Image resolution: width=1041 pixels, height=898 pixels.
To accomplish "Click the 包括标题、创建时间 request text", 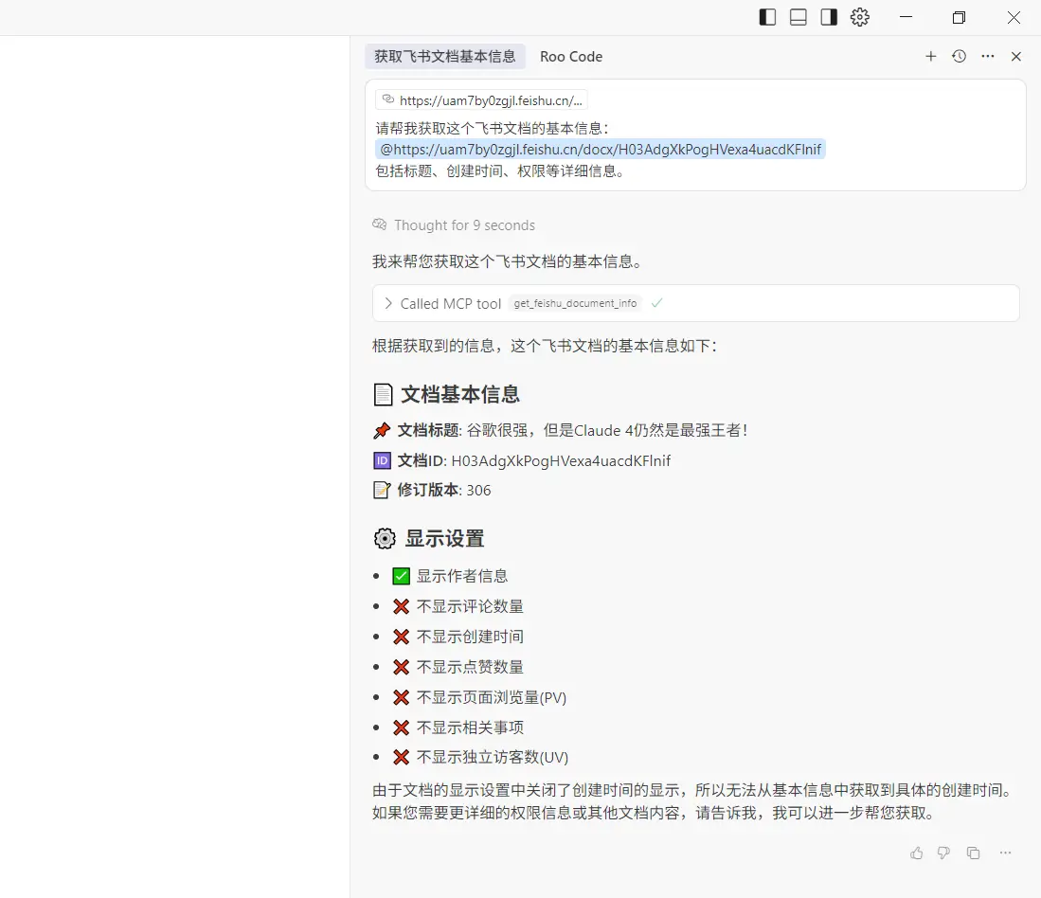I will [x=500, y=171].
